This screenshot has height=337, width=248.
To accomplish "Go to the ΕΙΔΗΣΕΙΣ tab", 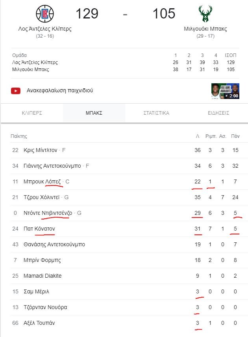I will pyautogui.click(x=218, y=113).
